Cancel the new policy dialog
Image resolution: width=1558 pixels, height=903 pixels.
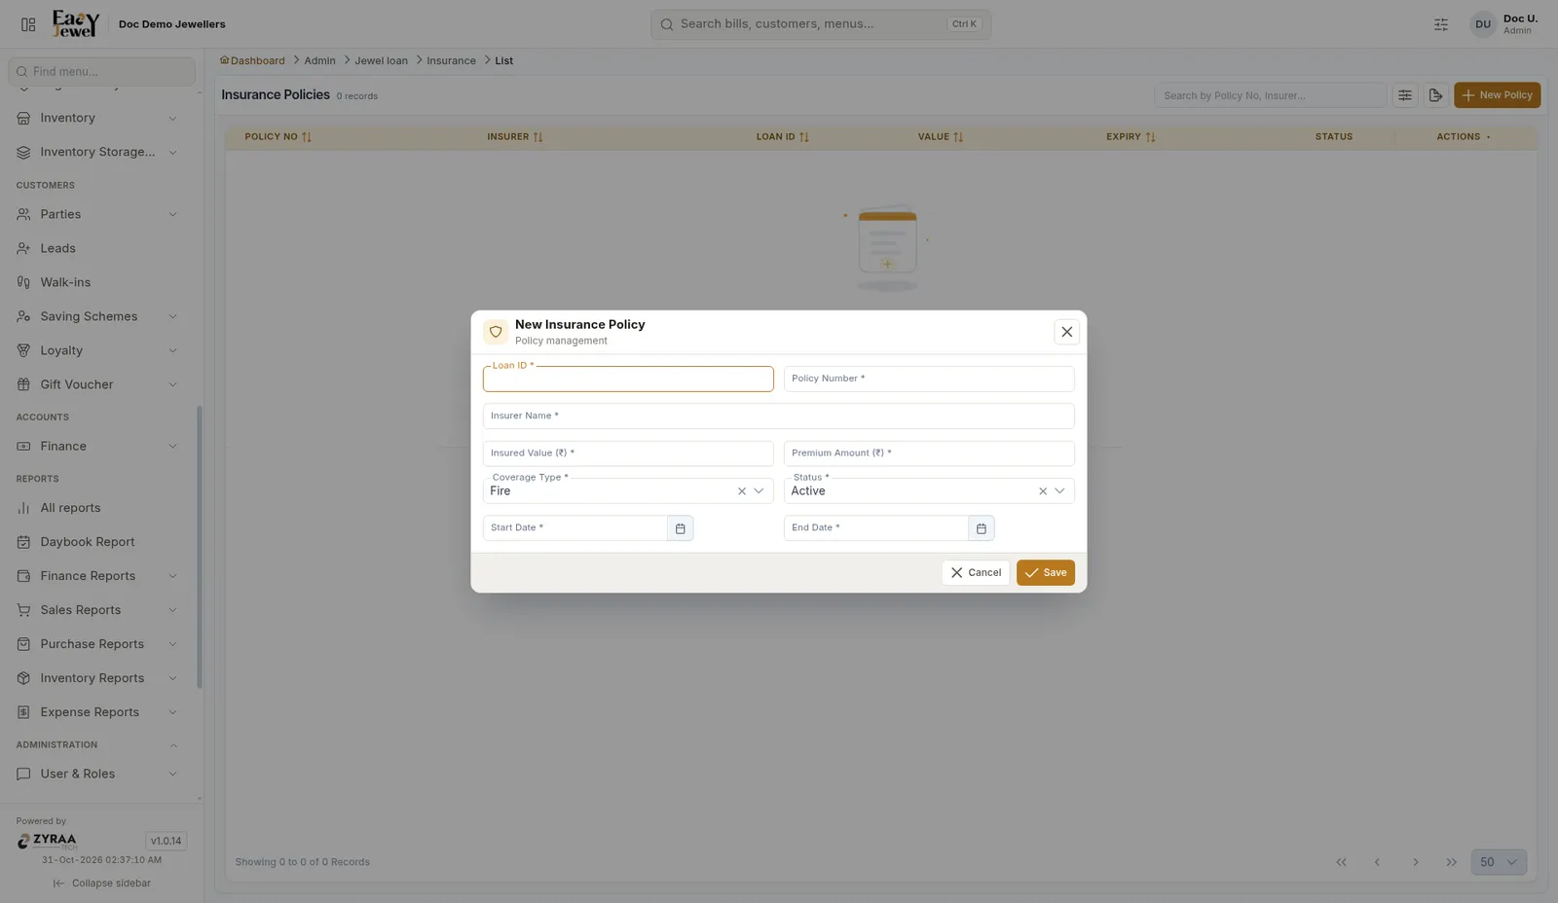(976, 573)
